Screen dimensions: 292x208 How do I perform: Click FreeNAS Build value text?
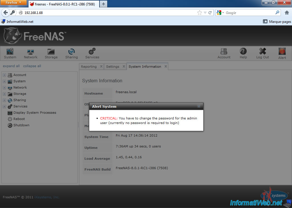point(142,168)
